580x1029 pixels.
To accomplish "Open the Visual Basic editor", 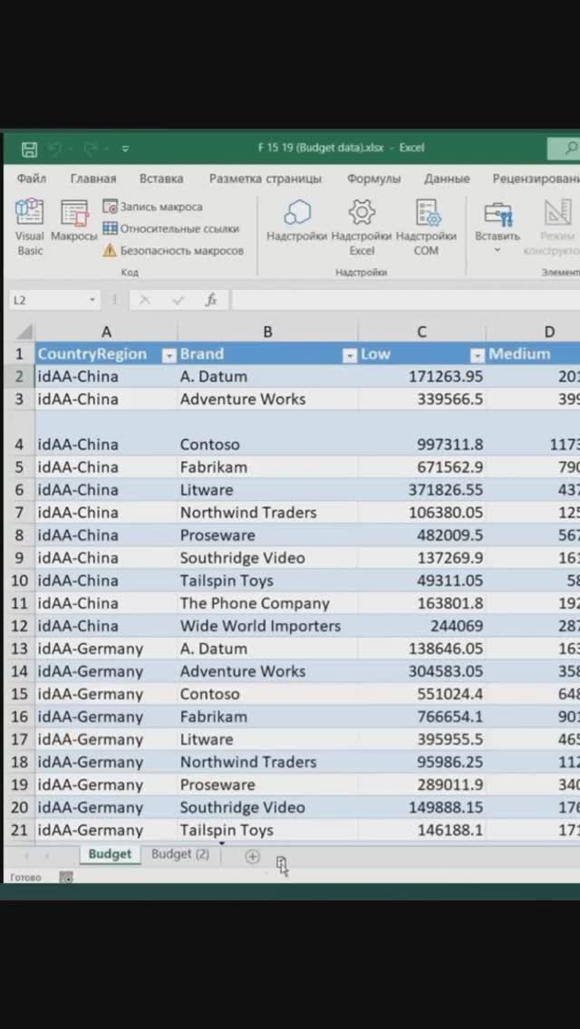I will pyautogui.click(x=30, y=227).
